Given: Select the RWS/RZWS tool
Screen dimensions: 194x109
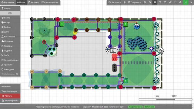Looking at the screenshot, I should click(x=10, y=37).
